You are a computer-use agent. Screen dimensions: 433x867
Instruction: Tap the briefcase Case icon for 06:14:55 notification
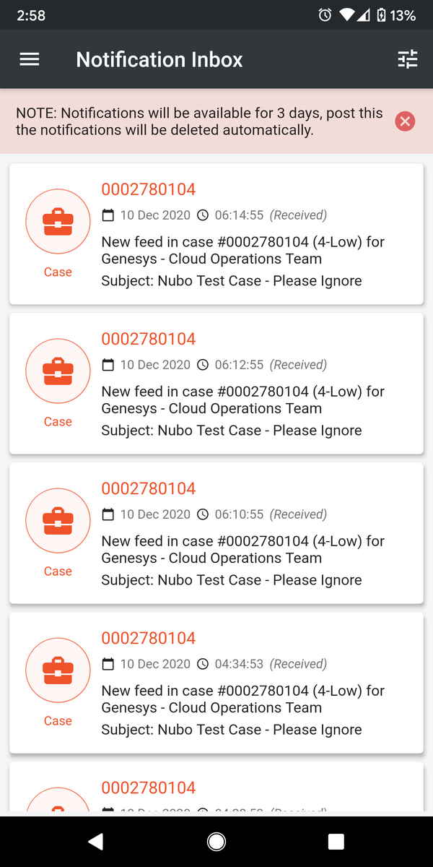tap(58, 222)
